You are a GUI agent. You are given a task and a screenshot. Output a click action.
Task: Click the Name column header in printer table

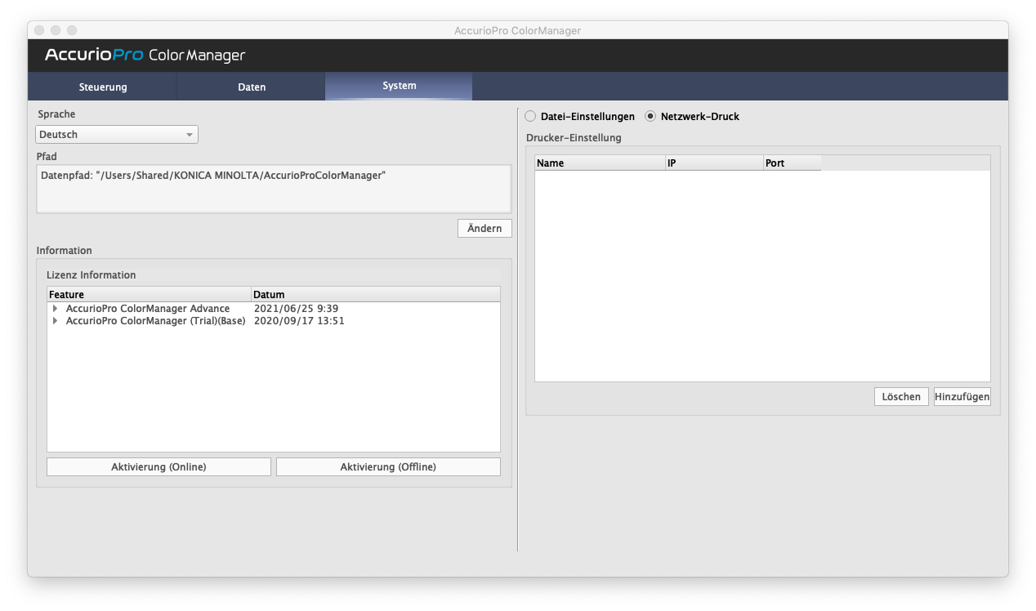[601, 163]
